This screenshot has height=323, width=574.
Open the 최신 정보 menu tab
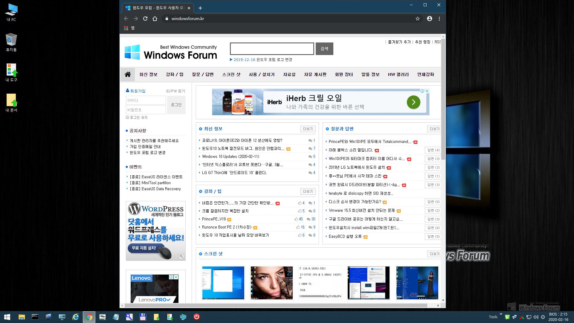[x=148, y=74]
